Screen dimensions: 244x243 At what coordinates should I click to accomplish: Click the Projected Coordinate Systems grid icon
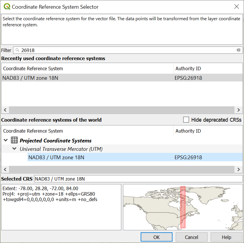point(14,140)
